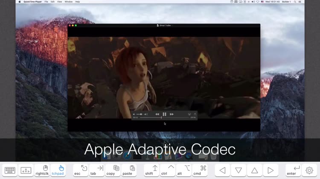Tap the enter key button

[293, 170]
